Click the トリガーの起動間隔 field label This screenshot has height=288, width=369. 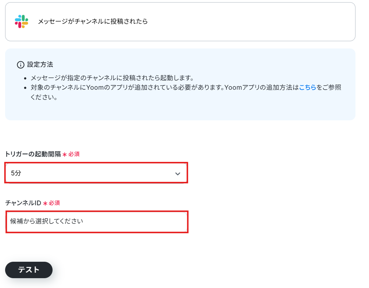point(33,154)
